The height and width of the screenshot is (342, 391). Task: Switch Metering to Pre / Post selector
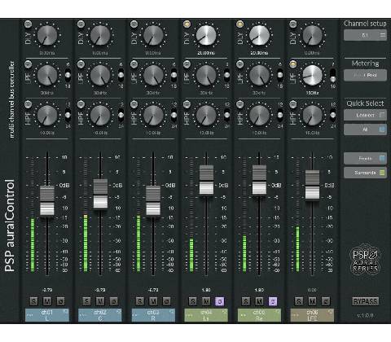(365, 75)
